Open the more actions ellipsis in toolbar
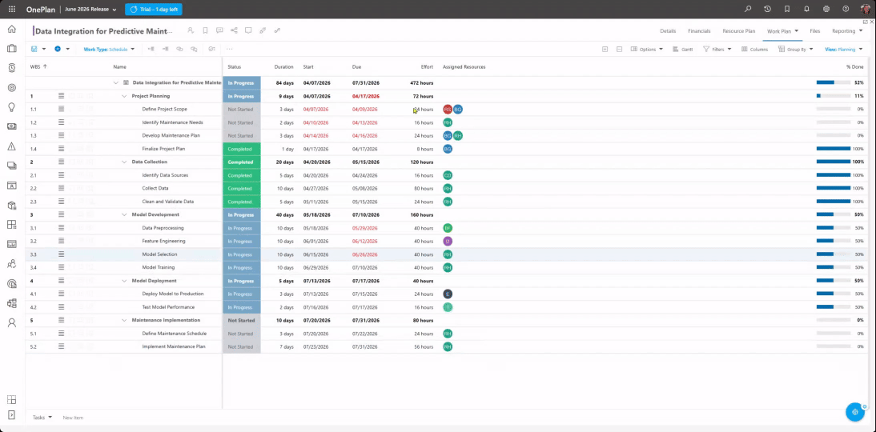 click(229, 49)
